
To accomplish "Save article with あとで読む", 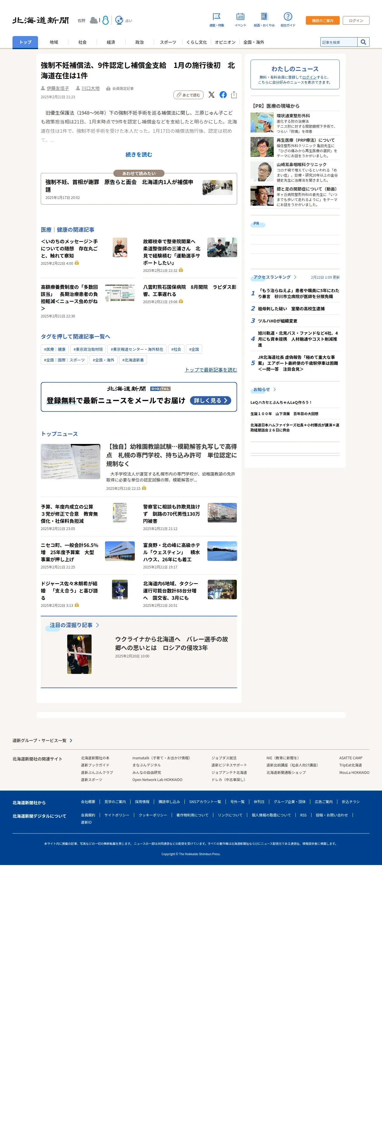I will coord(189,95).
